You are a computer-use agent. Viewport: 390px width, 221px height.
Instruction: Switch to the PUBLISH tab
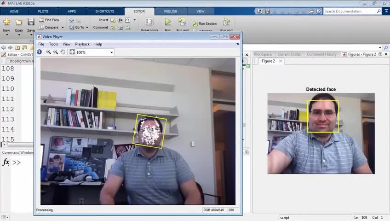[170, 12]
